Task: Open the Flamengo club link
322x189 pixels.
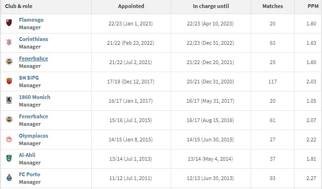Action: [32, 20]
